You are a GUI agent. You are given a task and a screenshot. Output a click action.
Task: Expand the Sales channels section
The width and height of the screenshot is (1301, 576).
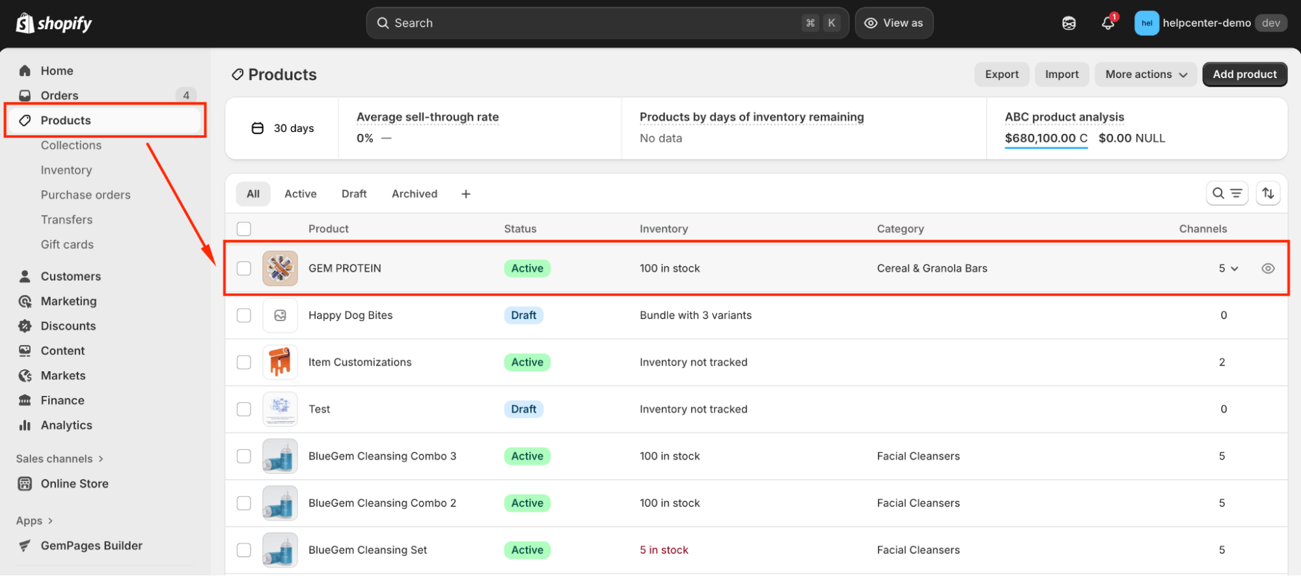point(59,459)
